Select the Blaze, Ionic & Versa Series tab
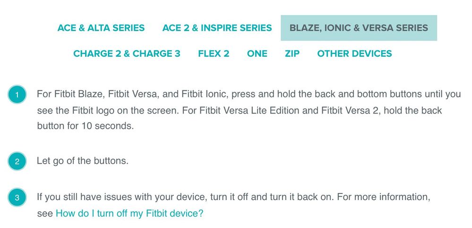Image resolution: width=472 pixels, height=228 pixels. 359,28
